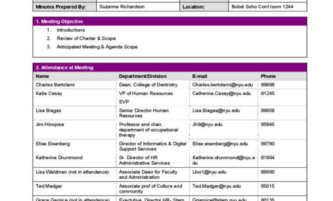Click the '2. Attendance at Meeting' header

click(170, 68)
